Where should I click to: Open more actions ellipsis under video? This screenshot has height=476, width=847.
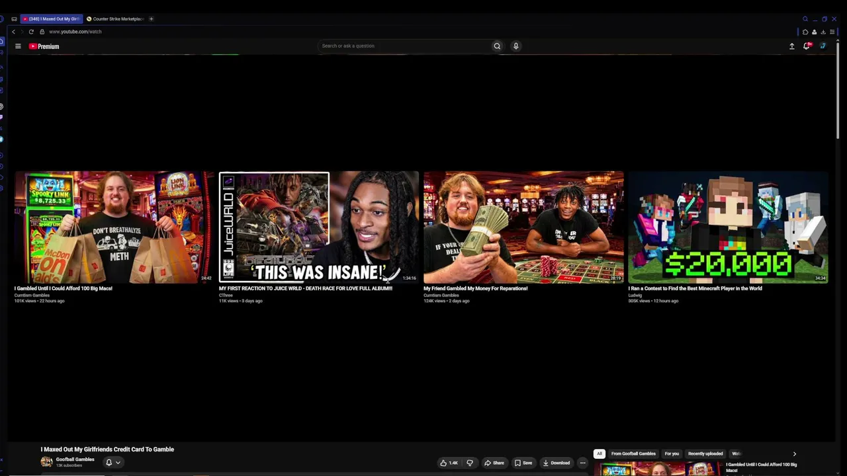(582, 463)
